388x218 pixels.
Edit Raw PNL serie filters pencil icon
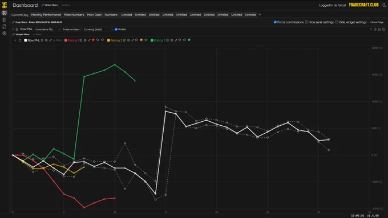(x=50, y=40)
